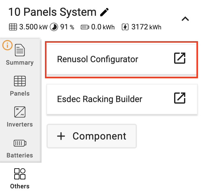
Task: Collapse the 10 Panels System section
Action: pos(185,19)
